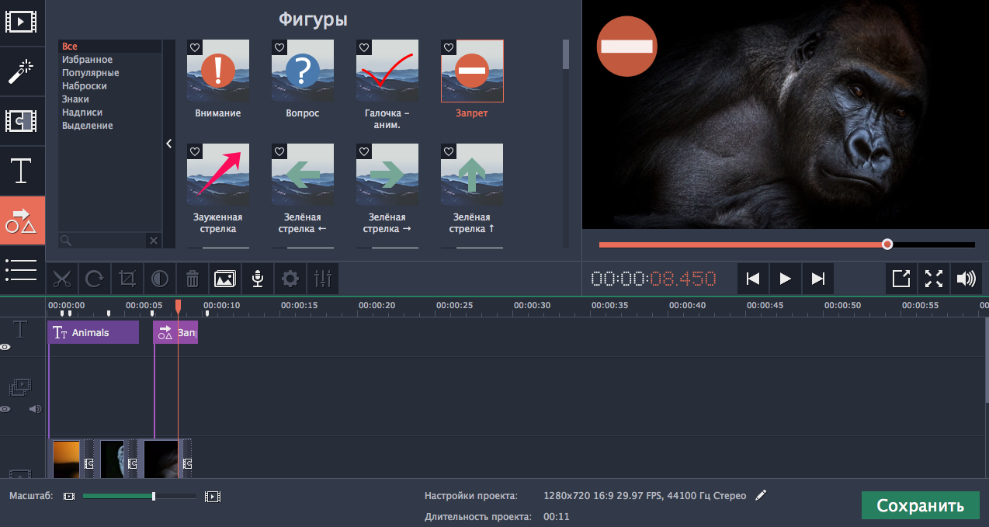This screenshot has height=527, width=989.
Task: Click the shapes panel scrollbar
Action: tap(566, 54)
